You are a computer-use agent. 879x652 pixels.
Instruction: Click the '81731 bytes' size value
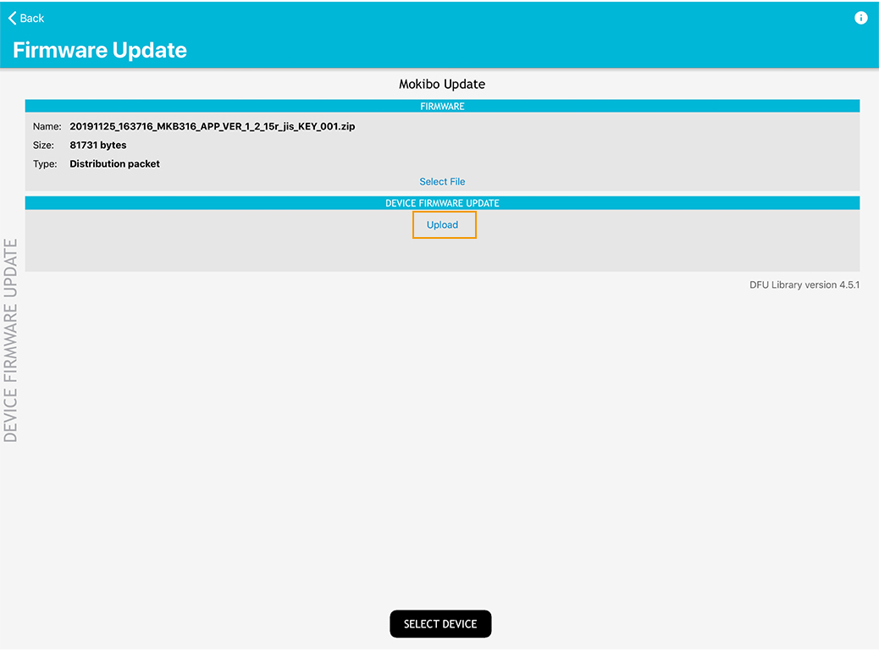[98, 145]
